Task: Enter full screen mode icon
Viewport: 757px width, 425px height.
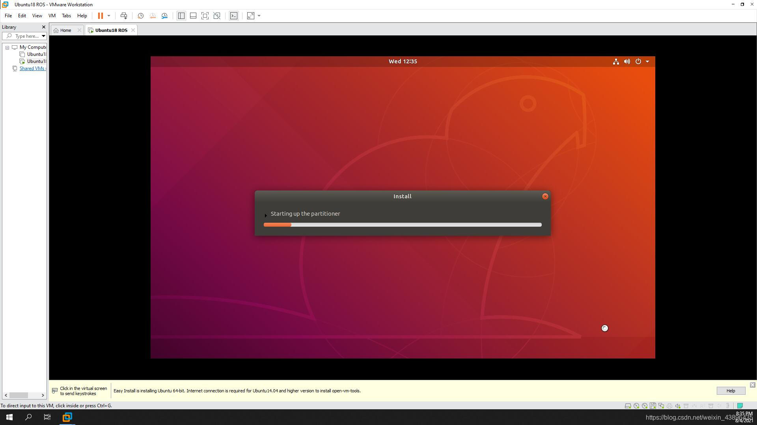Action: [x=205, y=16]
